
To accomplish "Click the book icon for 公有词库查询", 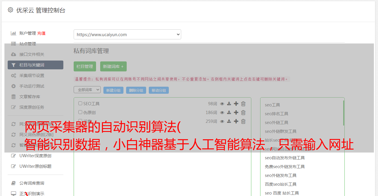I will 13,183.
